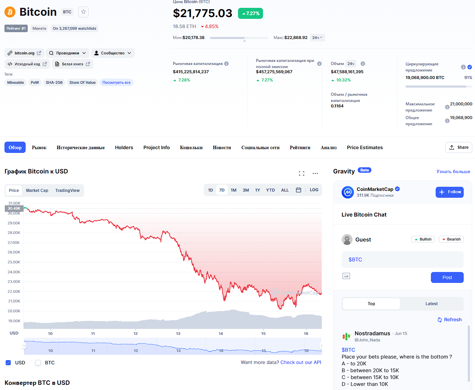Switch to the Holders tab
This screenshot has height=390, width=475.
124,147
